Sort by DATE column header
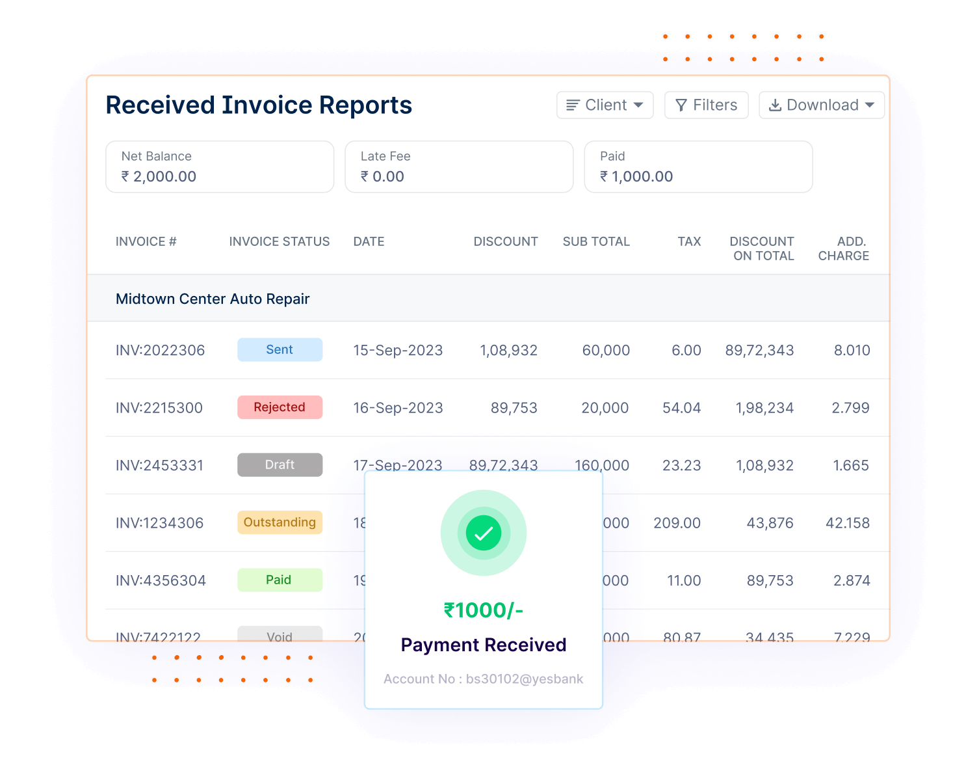Screen dimensions: 966x782 click(369, 241)
